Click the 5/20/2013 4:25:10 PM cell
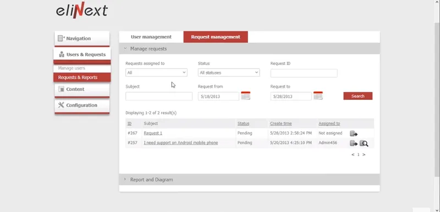440x212 pixels. (291, 143)
